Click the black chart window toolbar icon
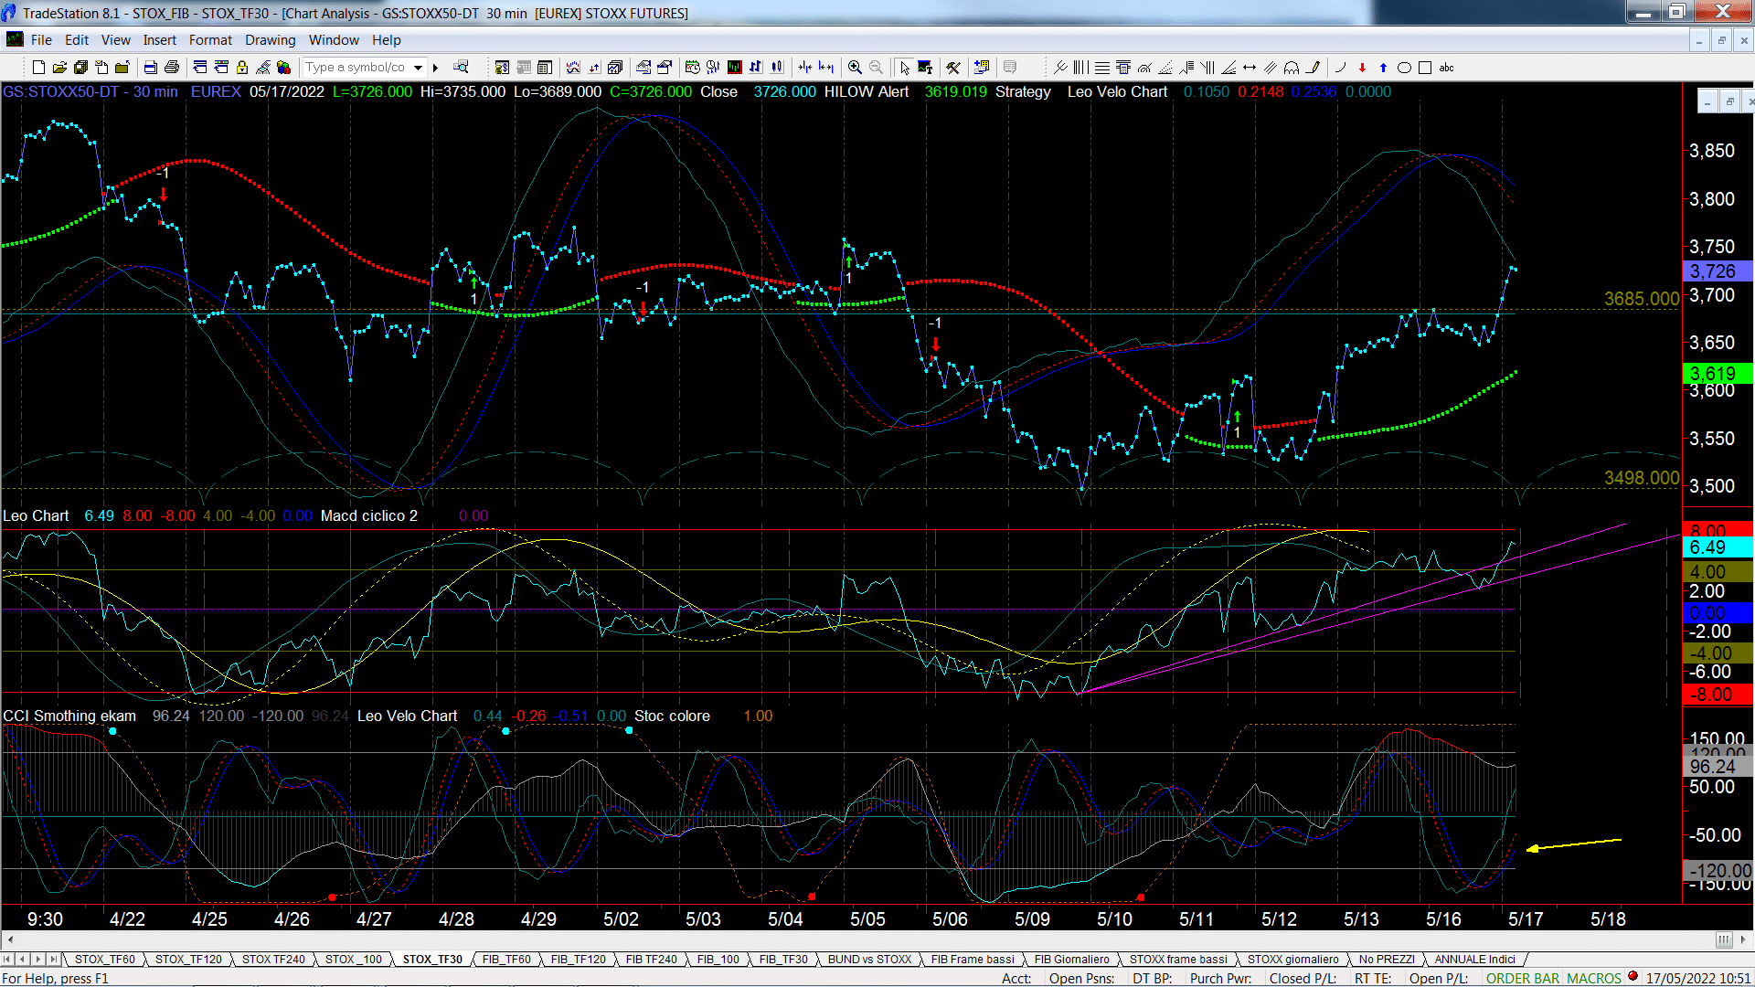Screen dimensions: 1755x987 pos(734,68)
